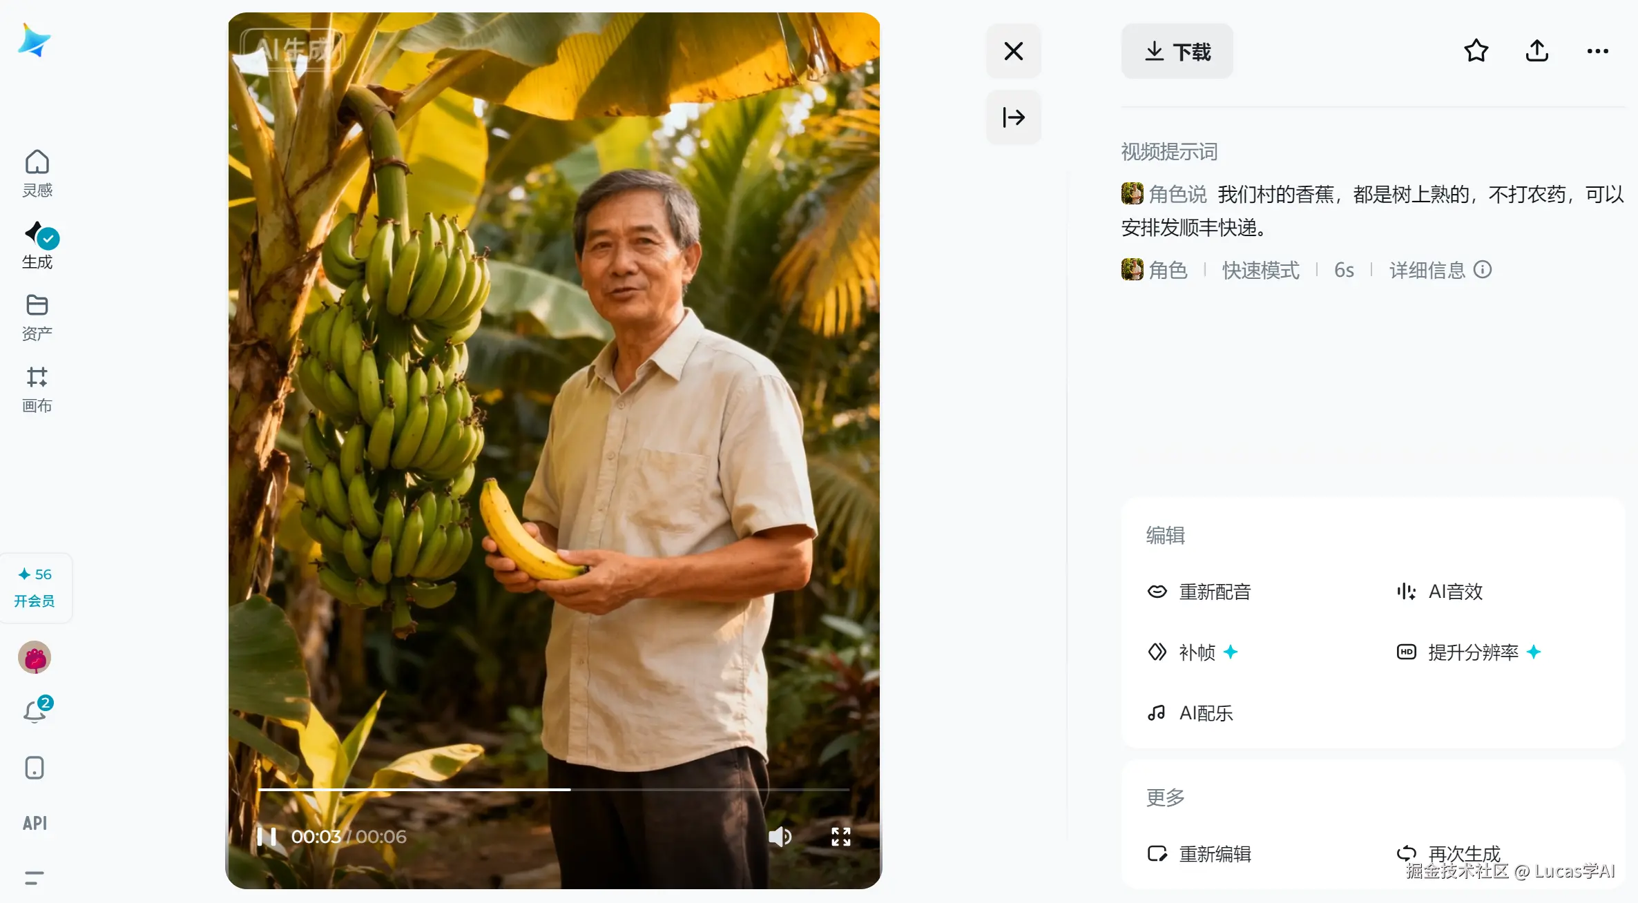
Task: Favorite this video with the star icon
Action: pos(1476,51)
